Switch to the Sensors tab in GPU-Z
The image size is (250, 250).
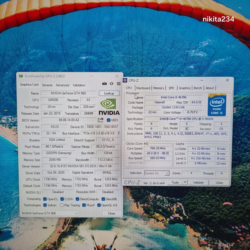(x=47, y=85)
